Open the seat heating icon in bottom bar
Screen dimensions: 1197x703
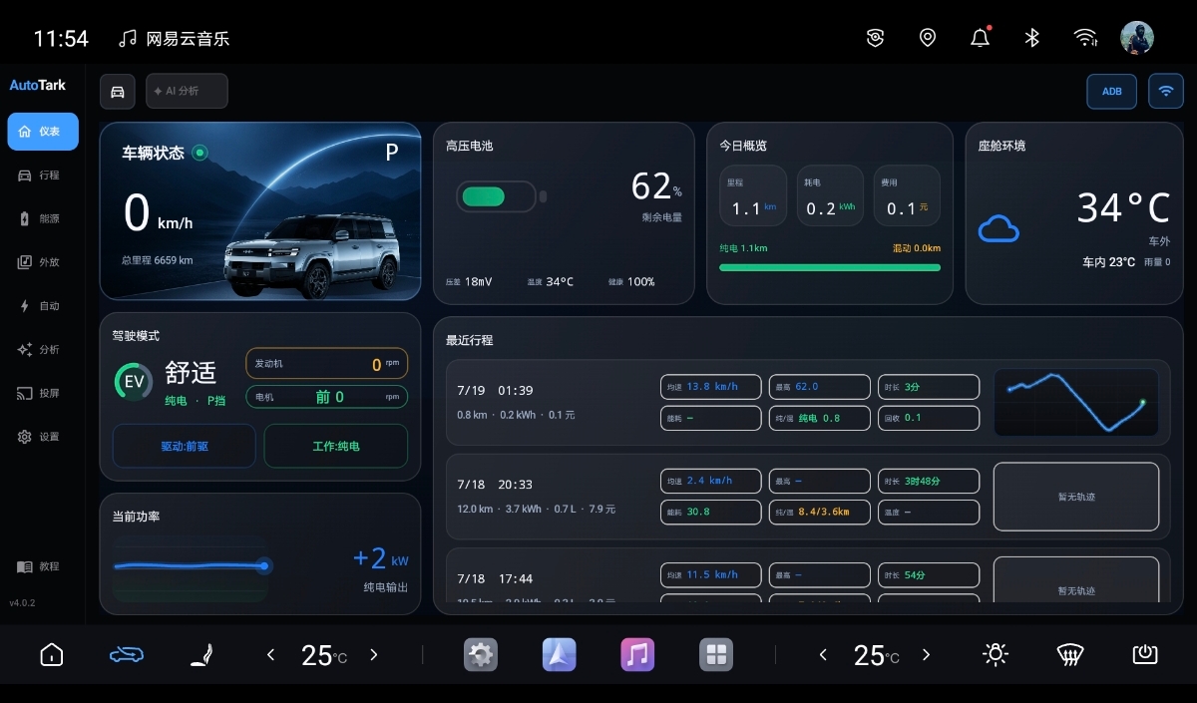(203, 655)
